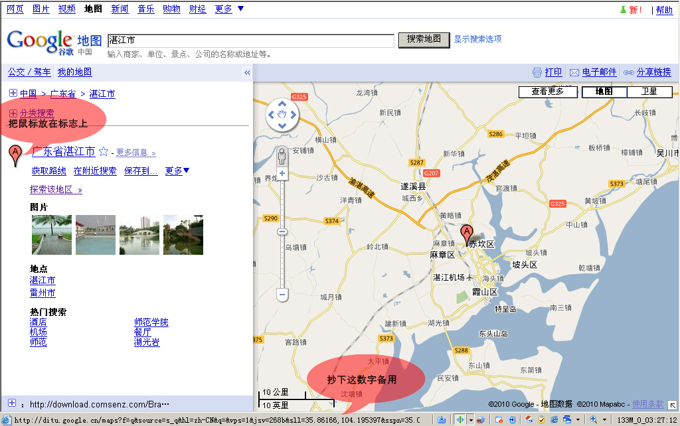This screenshot has width=680, height=426.
Task: Click 广东省 in the breadcrumb
Action: point(63,94)
